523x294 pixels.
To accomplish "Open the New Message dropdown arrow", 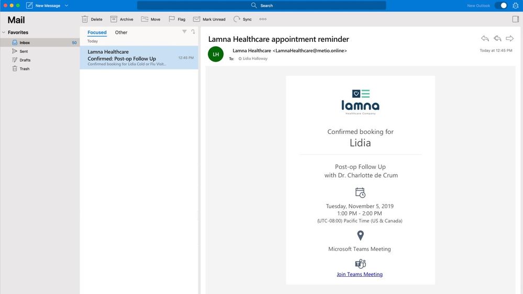I will tap(66, 6).
